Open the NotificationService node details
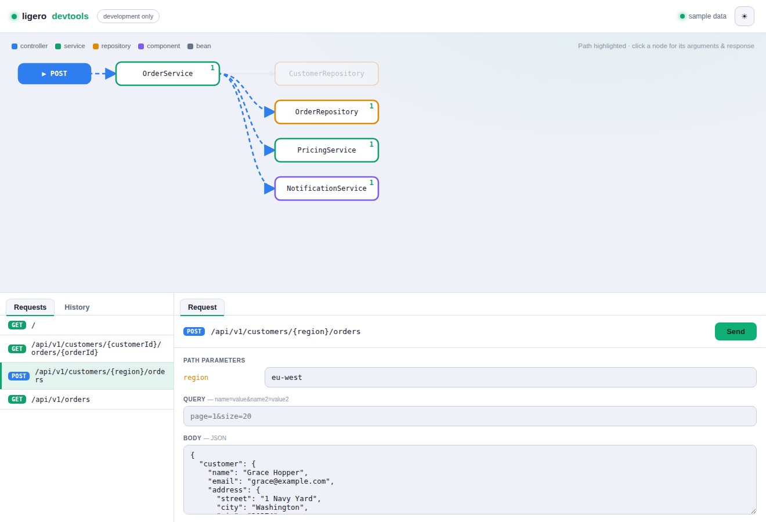Screen dimensions: 766x522 327,188
